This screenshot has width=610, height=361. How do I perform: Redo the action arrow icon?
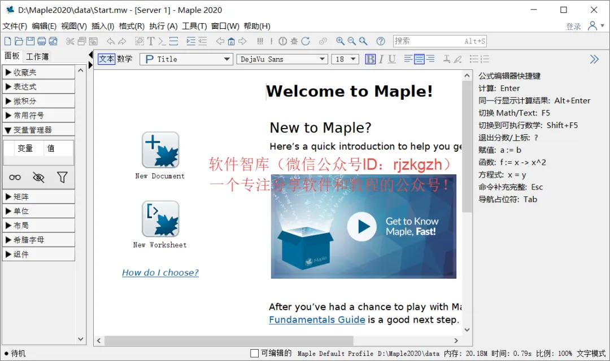[122, 41]
